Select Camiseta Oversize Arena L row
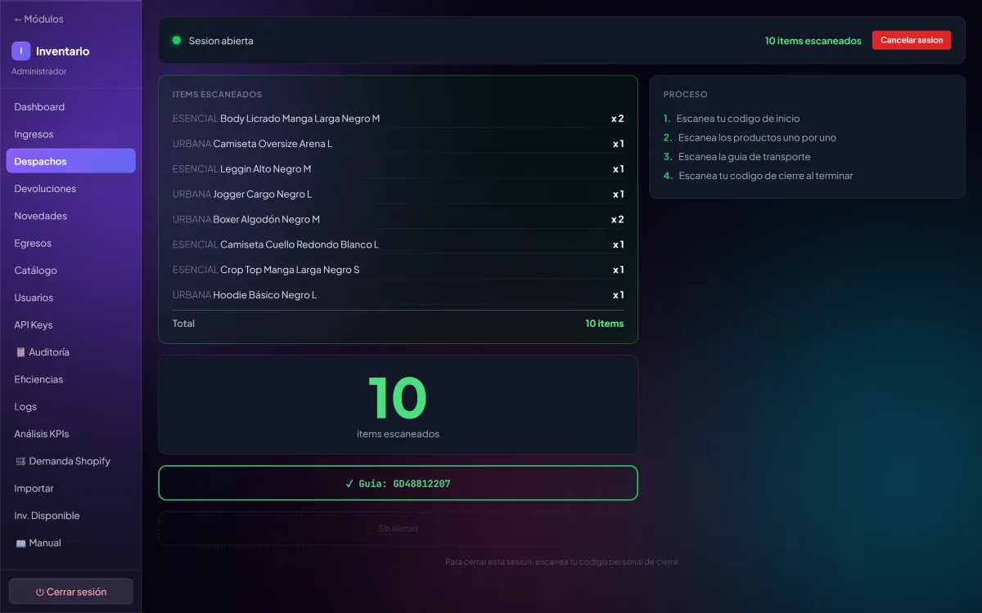982x613 pixels. tap(398, 144)
